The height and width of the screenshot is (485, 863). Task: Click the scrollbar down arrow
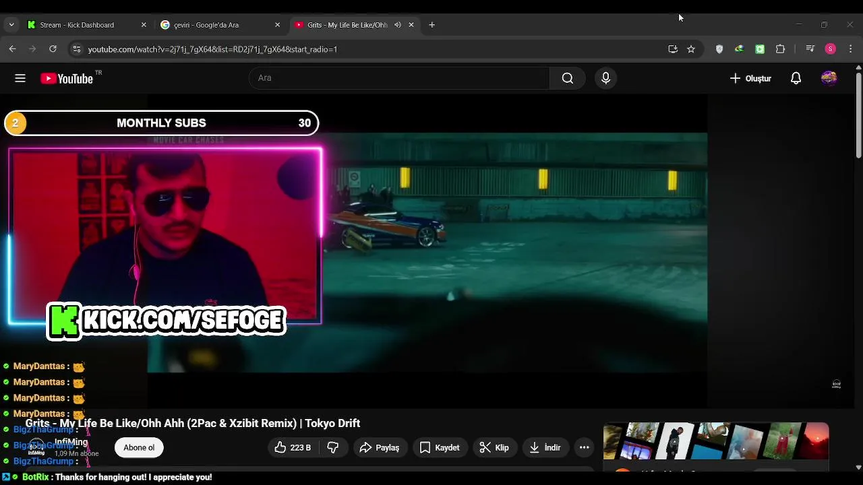(x=858, y=467)
